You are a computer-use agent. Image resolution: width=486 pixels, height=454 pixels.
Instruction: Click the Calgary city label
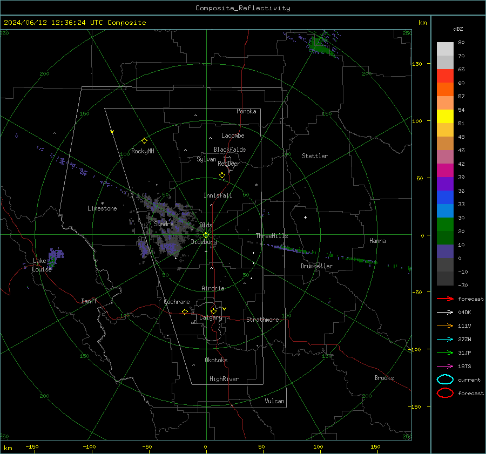[x=211, y=317]
